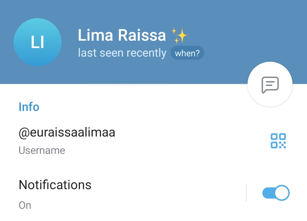Screen dimensions: 307x221
Task: Click the "last seen recently" status text
Action: [x=122, y=53]
